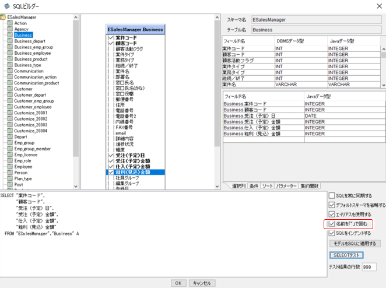386x288 pixels.
Task: Toggle SQLをインデントする checkbox
Action: 332,233
